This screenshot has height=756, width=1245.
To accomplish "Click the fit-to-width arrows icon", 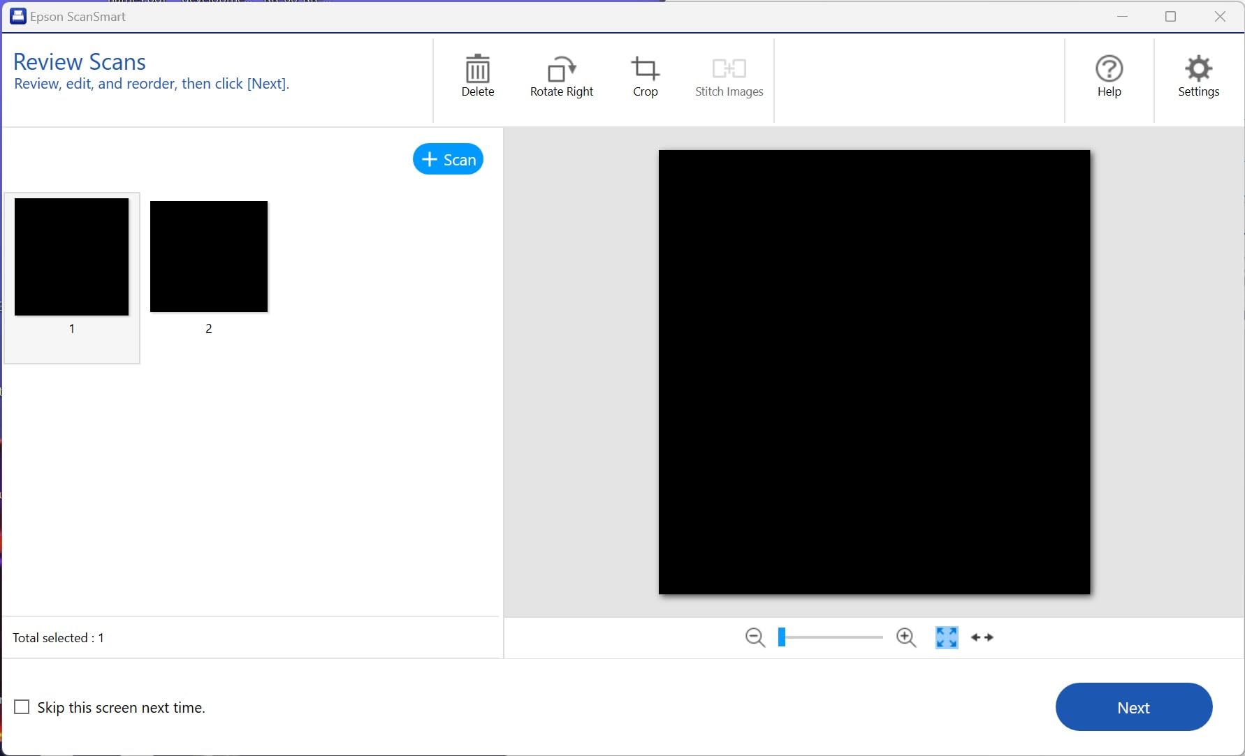I will click(x=981, y=637).
